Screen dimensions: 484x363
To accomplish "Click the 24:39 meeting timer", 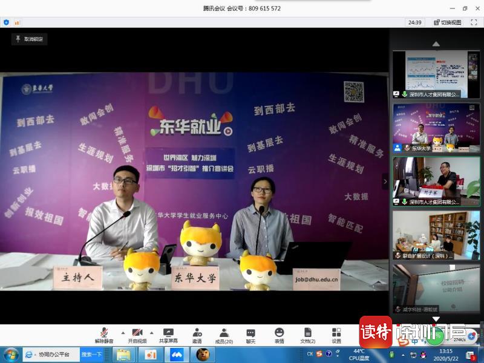I will [414, 22].
